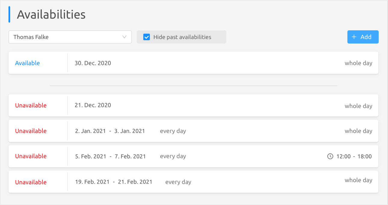The width and height of the screenshot is (388, 205).
Task: Click the Availabilities page heading
Action: [51, 14]
